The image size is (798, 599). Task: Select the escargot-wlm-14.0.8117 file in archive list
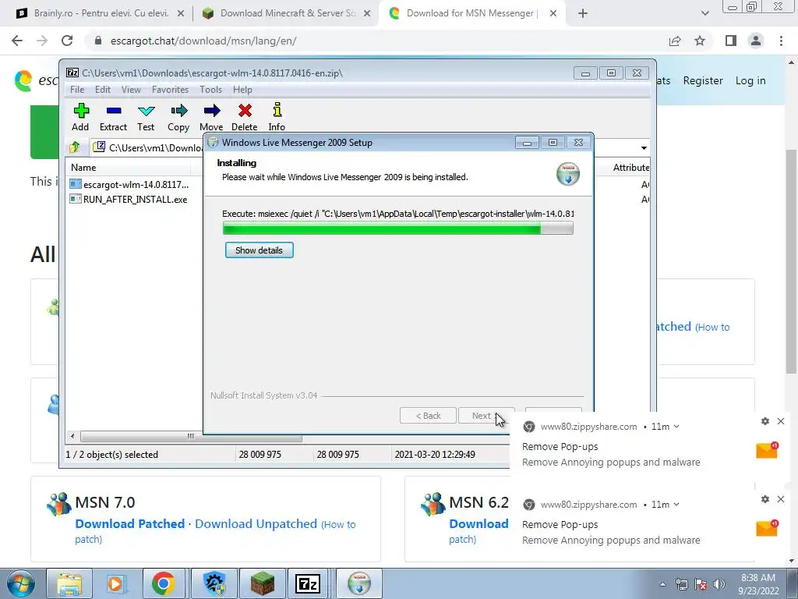coord(129,184)
